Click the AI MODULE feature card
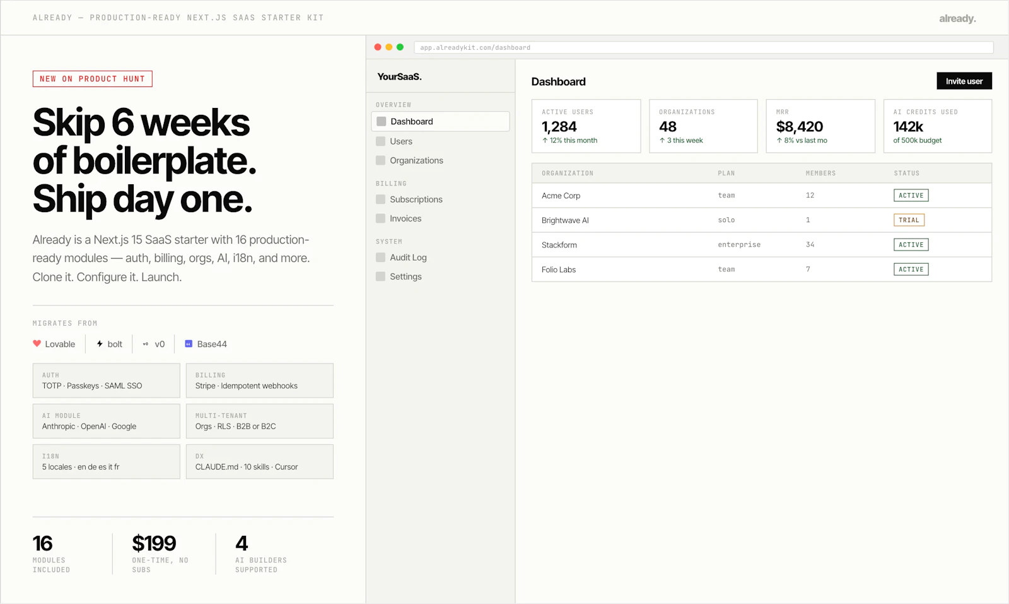Image resolution: width=1009 pixels, height=604 pixels. 107,421
